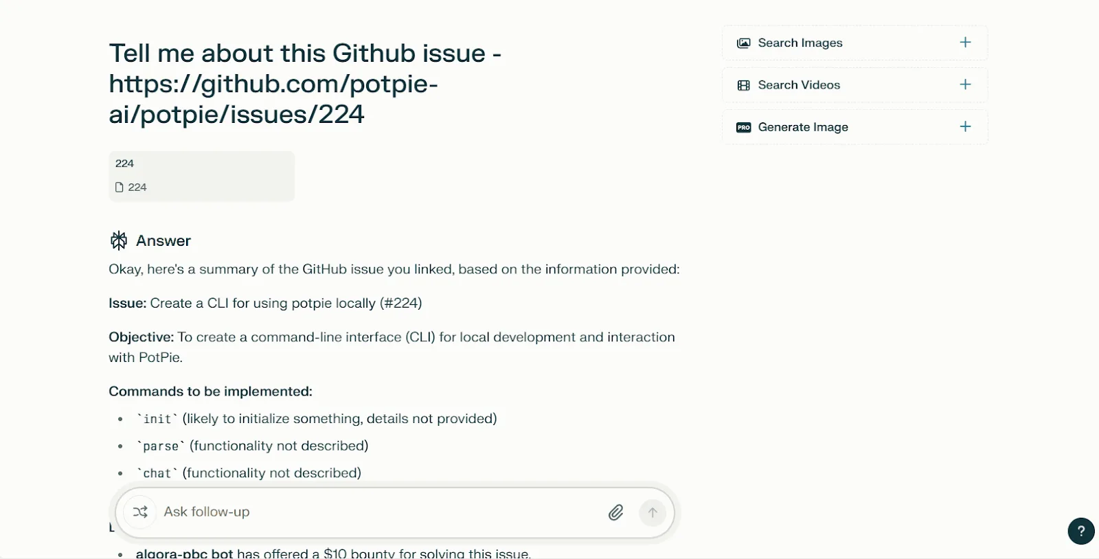Select the Generate Image label

(803, 127)
